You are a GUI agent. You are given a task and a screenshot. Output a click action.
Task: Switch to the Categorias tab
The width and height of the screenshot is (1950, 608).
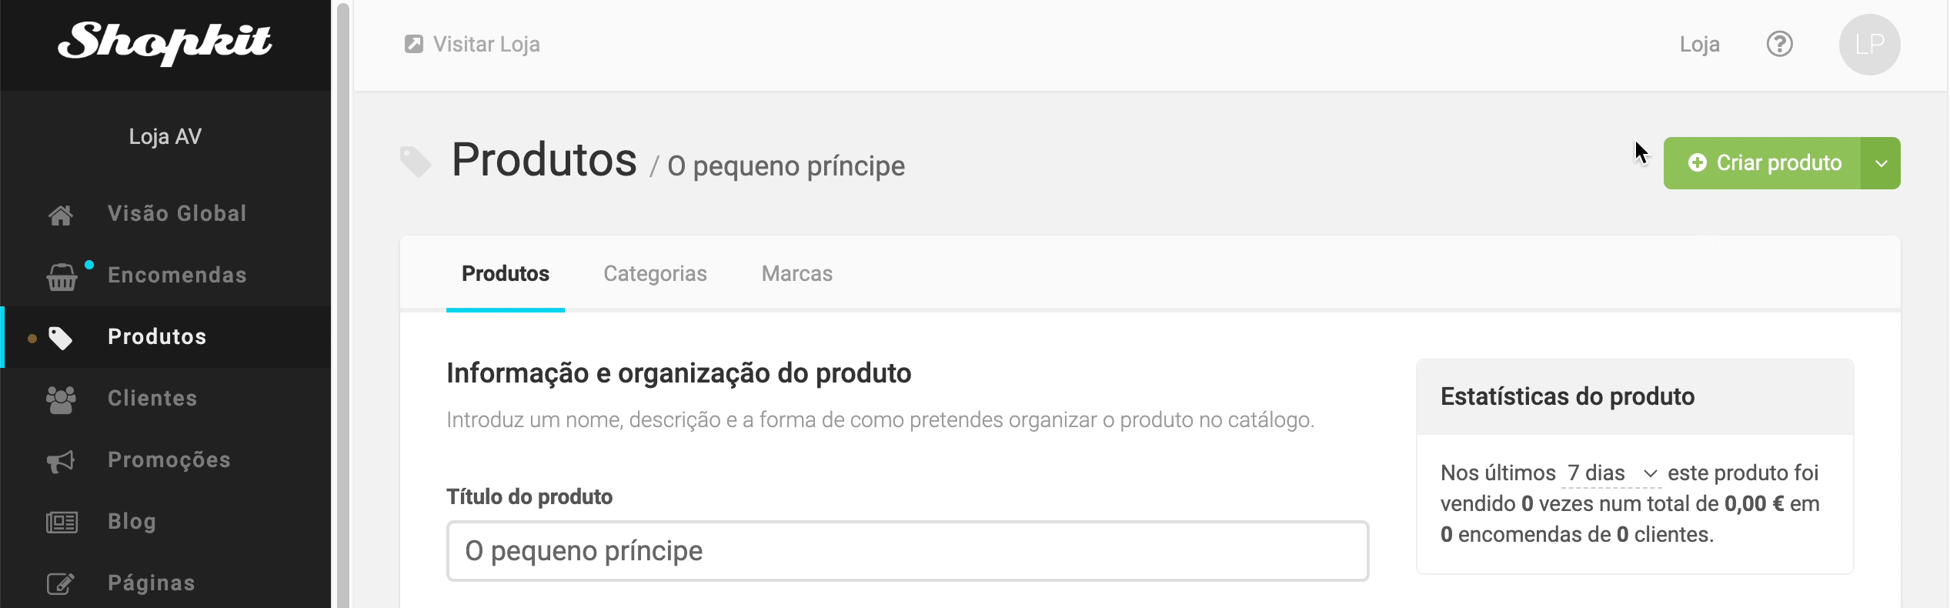[655, 274]
